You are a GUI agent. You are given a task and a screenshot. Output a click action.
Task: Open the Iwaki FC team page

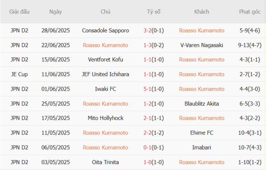[105, 89]
